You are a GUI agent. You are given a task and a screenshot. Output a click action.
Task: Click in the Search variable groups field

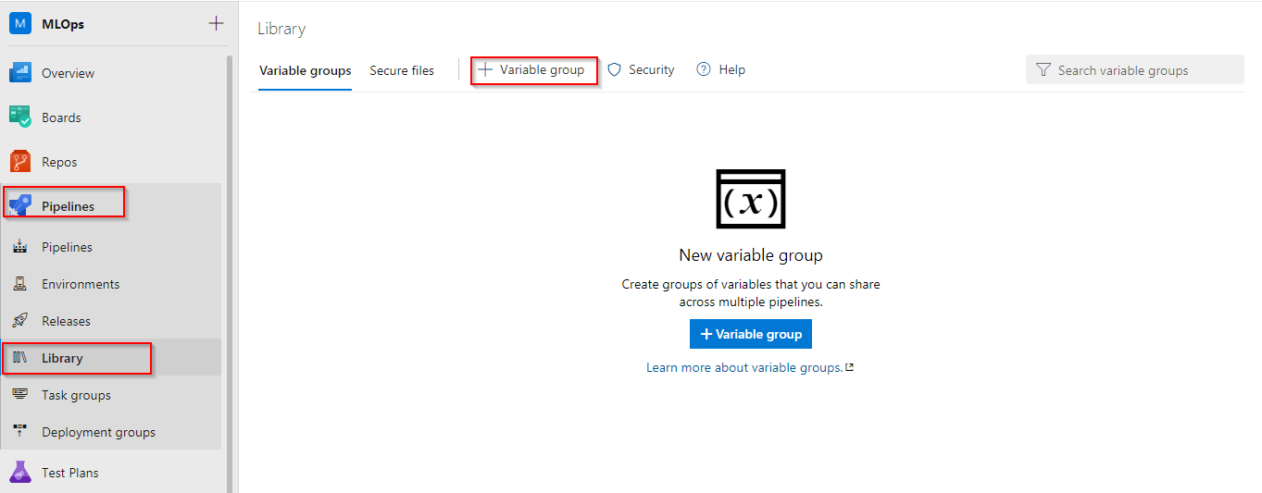[1135, 70]
